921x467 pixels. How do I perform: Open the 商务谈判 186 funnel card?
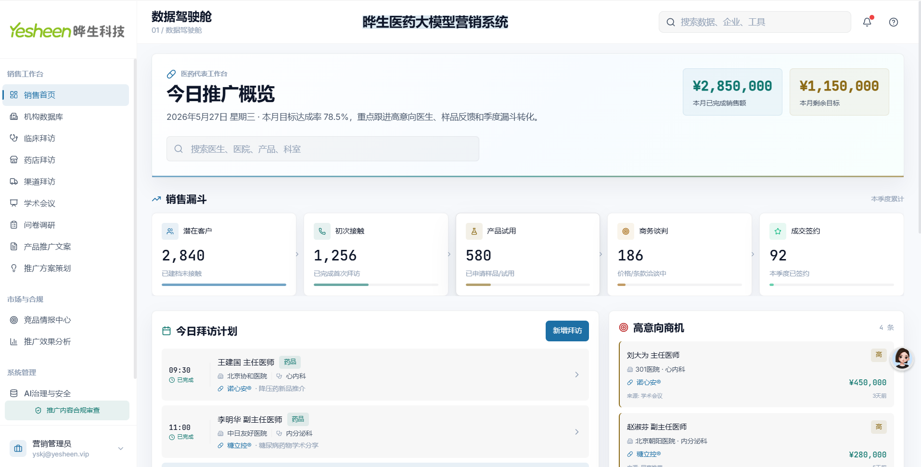[x=679, y=254]
